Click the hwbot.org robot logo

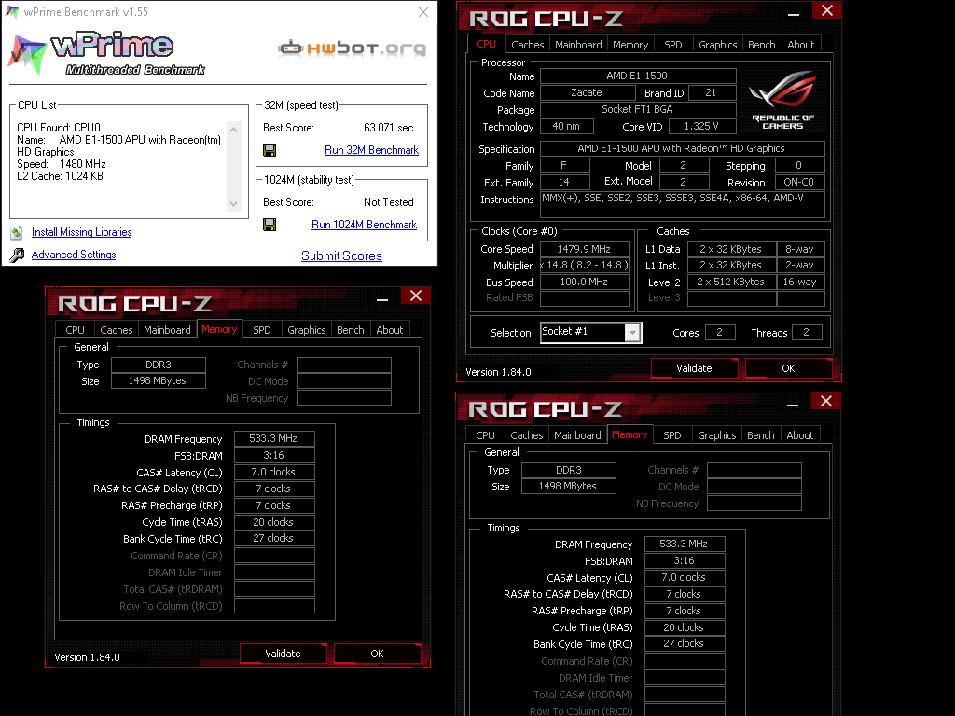click(291, 47)
